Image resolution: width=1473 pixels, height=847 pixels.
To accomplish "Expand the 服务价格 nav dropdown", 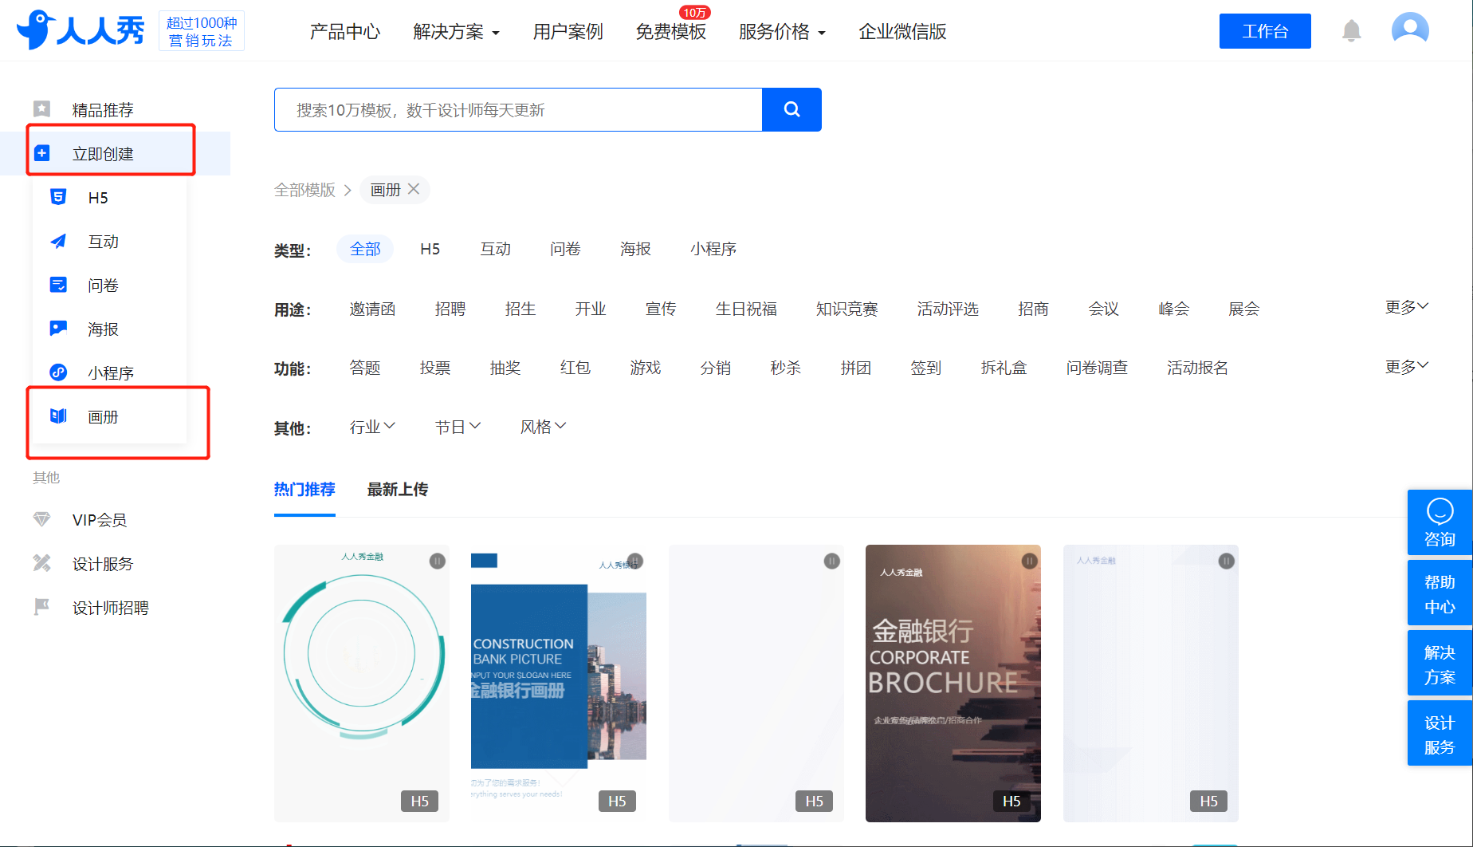I will (782, 32).
